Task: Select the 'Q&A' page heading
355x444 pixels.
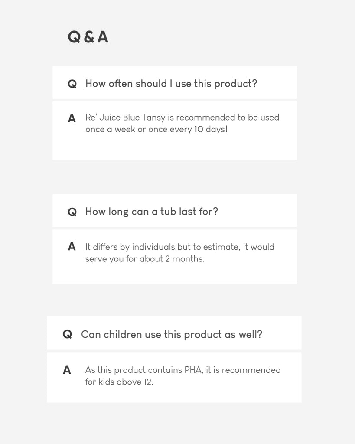Action: [88, 37]
